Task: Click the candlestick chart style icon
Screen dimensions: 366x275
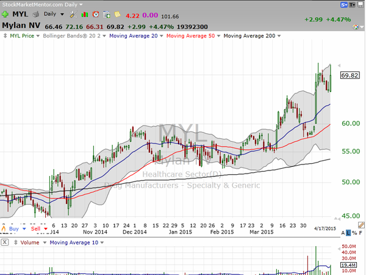Action: [x=85, y=15]
